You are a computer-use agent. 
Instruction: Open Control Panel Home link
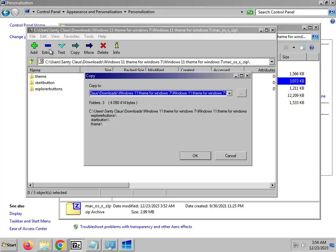27,25
